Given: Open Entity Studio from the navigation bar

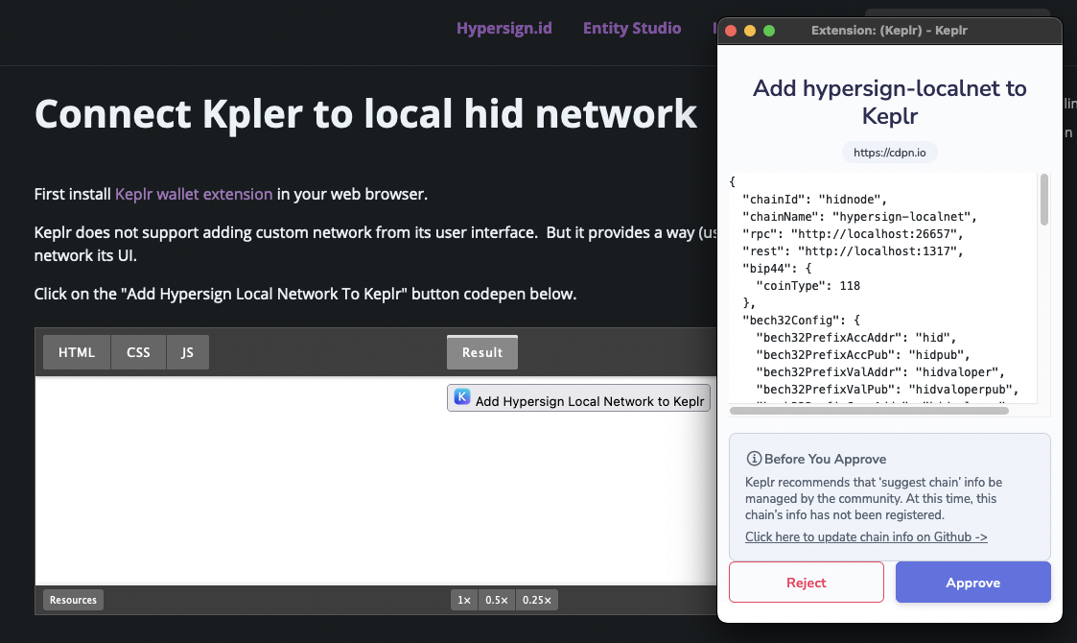Looking at the screenshot, I should tap(631, 28).
